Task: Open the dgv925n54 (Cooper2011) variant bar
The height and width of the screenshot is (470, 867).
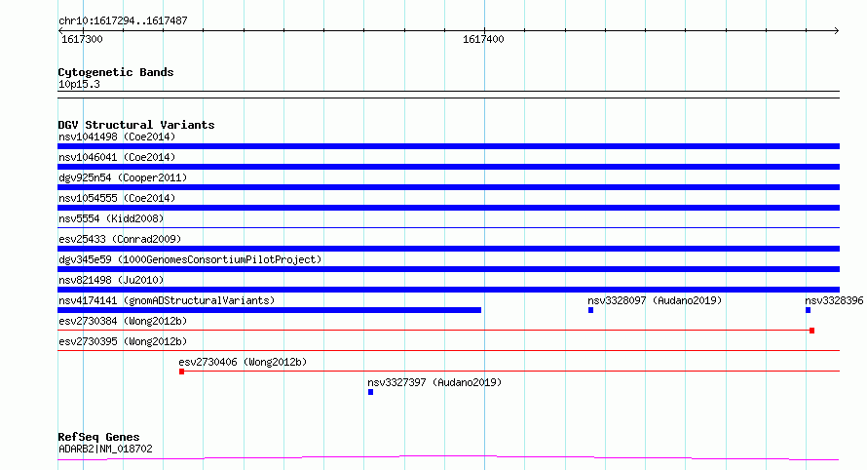Action: pyautogui.click(x=448, y=187)
